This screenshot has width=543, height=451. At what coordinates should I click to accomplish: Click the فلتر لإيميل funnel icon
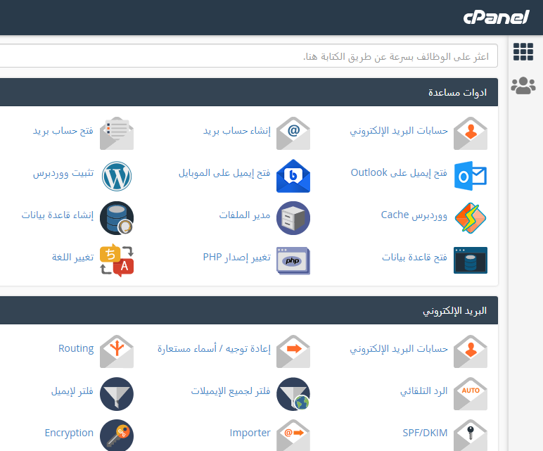coord(117,394)
